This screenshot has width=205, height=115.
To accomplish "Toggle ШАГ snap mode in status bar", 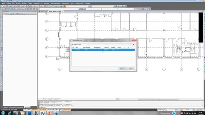I will [x=25, y=110].
